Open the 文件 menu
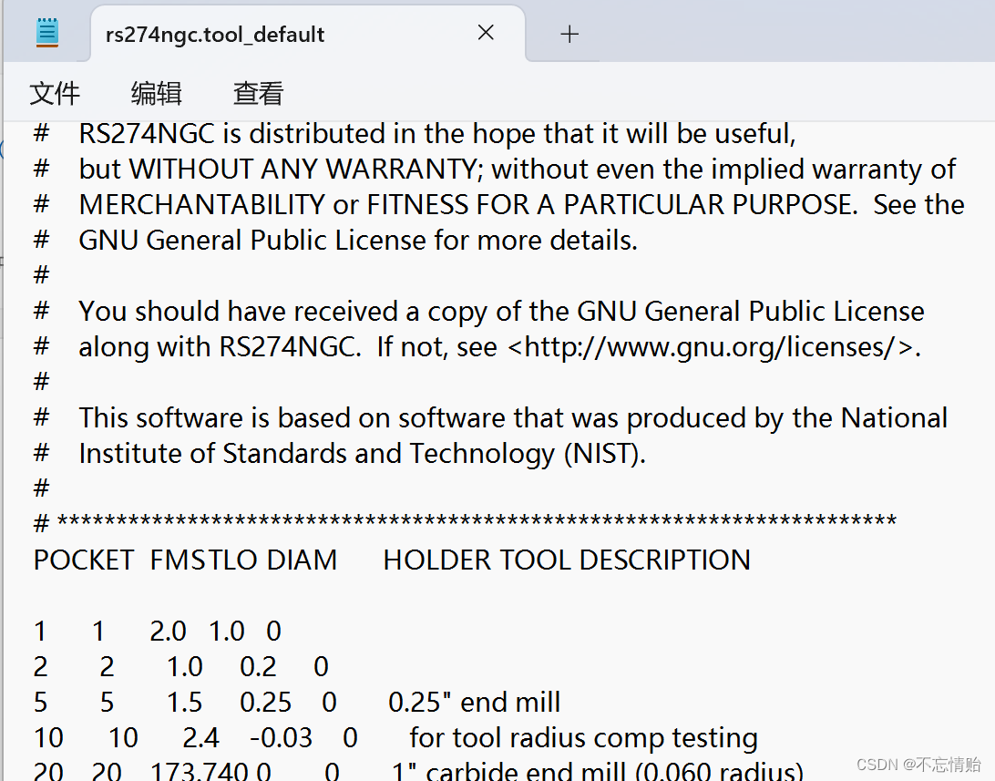Image resolution: width=995 pixels, height=781 pixels. [x=55, y=93]
